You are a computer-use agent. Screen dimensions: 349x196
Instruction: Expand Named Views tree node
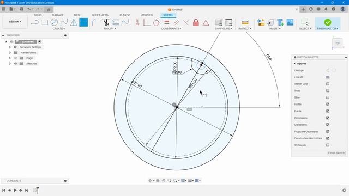pyautogui.click(x=10, y=53)
